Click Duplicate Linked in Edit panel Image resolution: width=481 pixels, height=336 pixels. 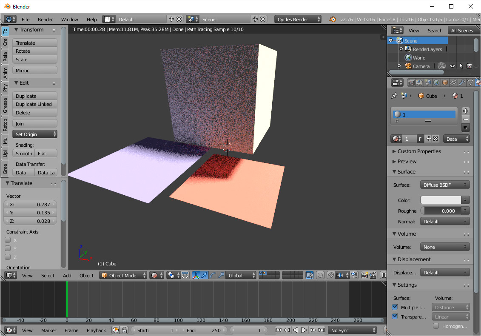(34, 104)
